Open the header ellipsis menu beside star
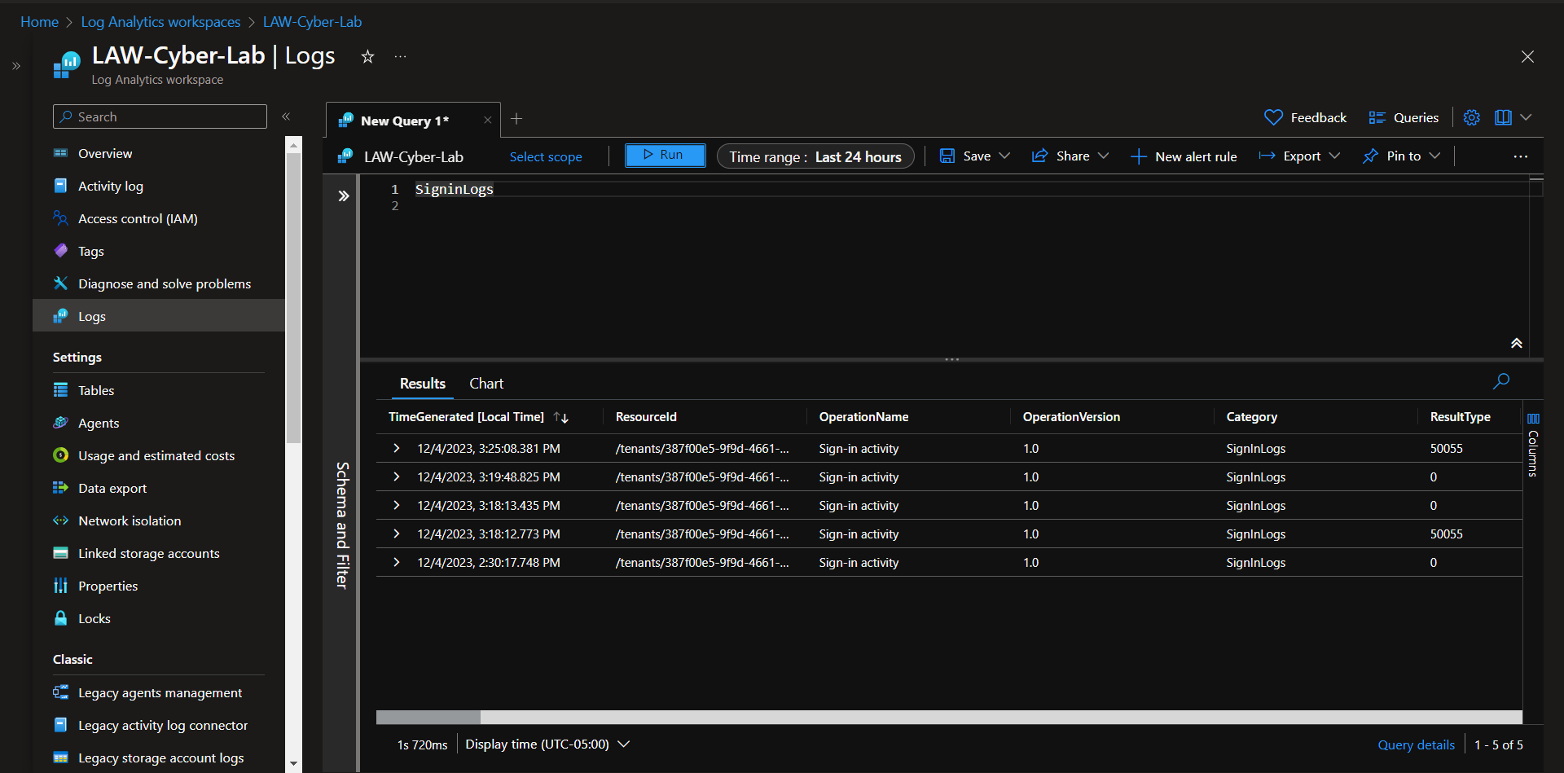The width and height of the screenshot is (1564, 773). click(400, 56)
